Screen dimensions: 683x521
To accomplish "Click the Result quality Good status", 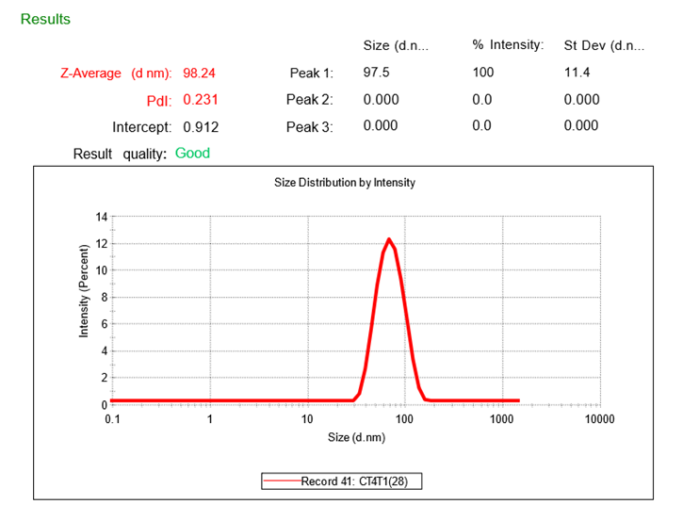I will click(x=192, y=153).
